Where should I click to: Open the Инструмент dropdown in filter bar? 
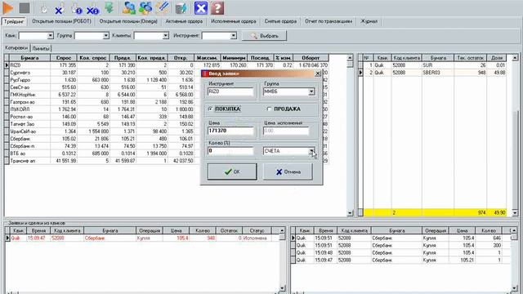(x=234, y=35)
